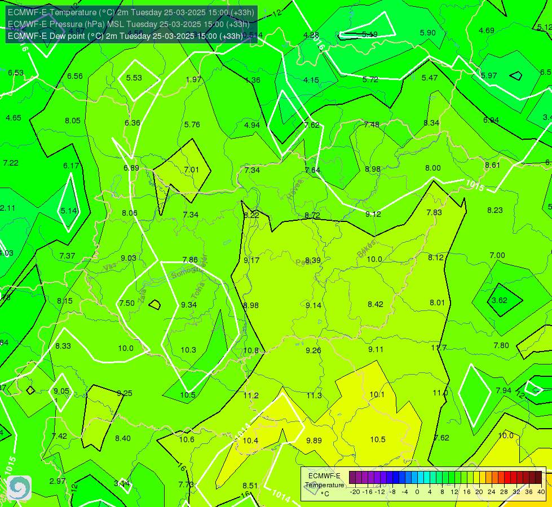This screenshot has height=507, width=552.
Task: Click the dew point value 7.64
Action: pyautogui.click(x=312, y=170)
